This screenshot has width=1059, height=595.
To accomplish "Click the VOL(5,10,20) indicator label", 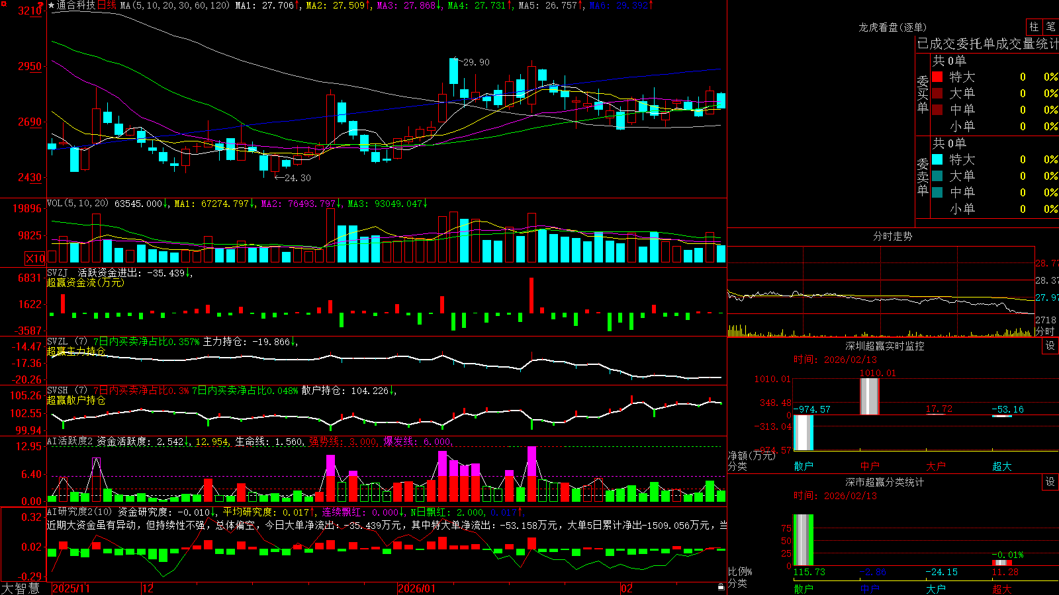I will 77,204.
